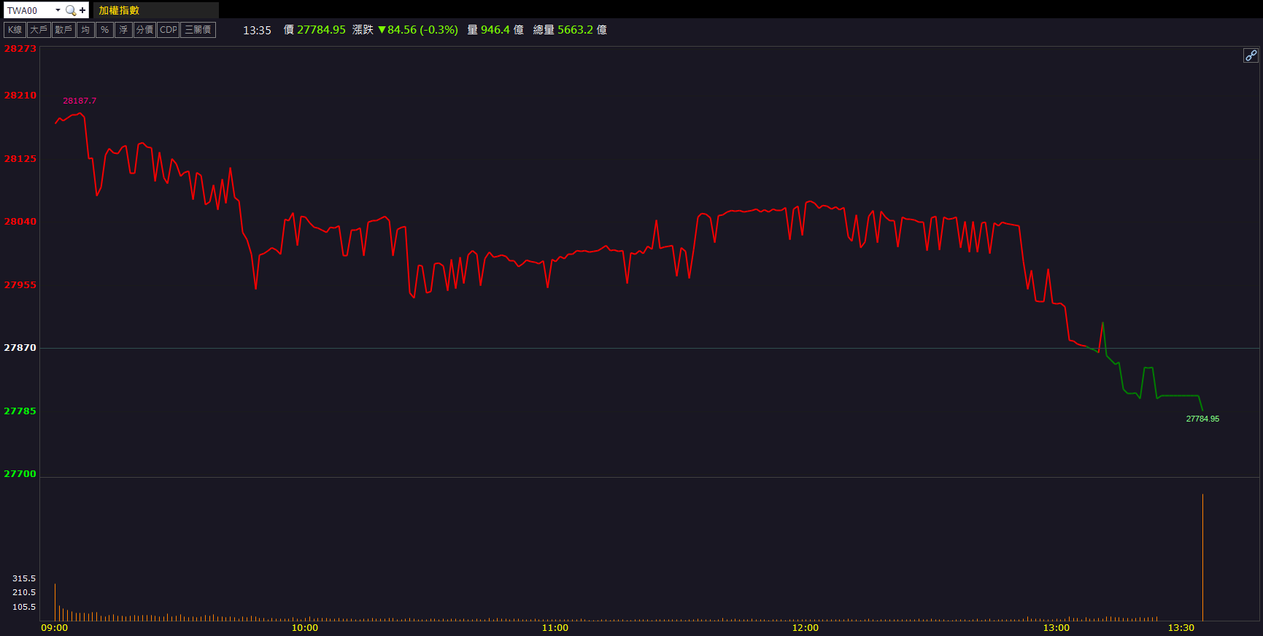Click the % percentage button
This screenshot has width=1263, height=636.
click(104, 30)
